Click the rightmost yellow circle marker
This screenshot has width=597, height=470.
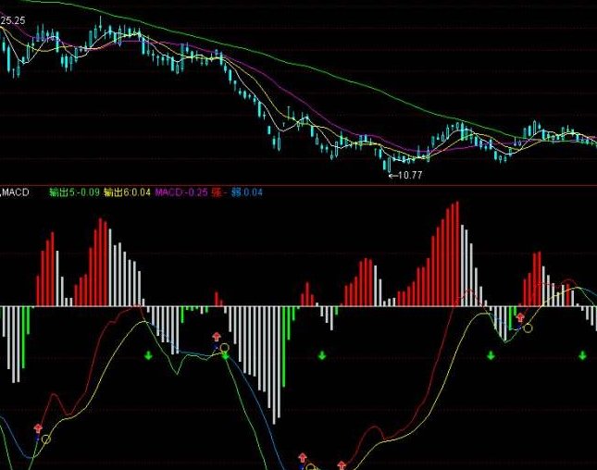[x=528, y=328]
